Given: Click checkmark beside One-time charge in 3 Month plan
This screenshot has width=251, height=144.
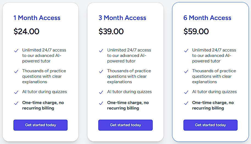Looking at the screenshot, I should tap(101, 103).
